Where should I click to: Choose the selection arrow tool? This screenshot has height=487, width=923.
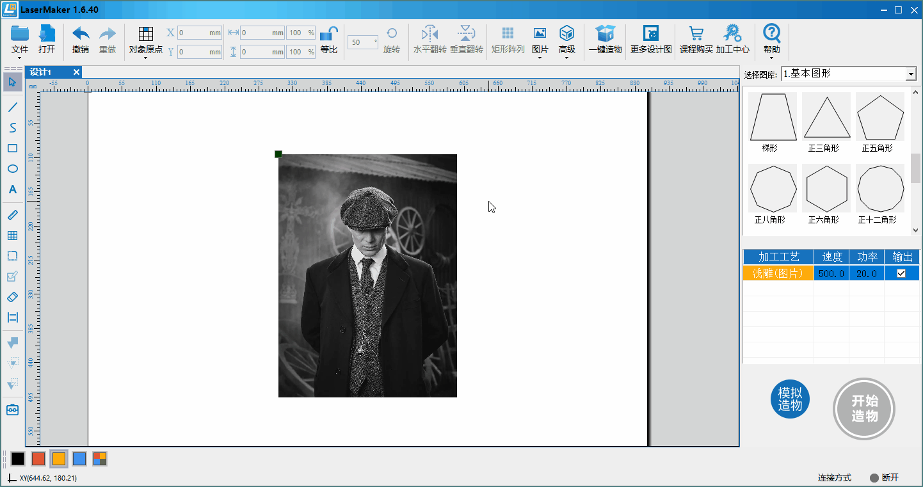[13, 82]
